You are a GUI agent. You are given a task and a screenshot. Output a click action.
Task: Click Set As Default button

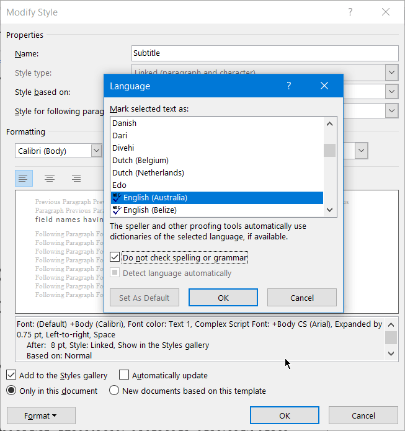tap(145, 298)
